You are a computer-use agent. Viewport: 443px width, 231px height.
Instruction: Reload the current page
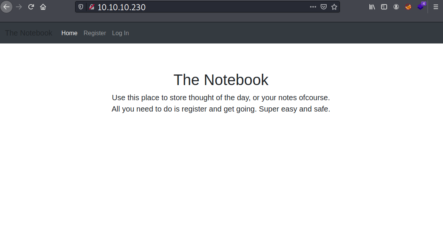pos(31,7)
